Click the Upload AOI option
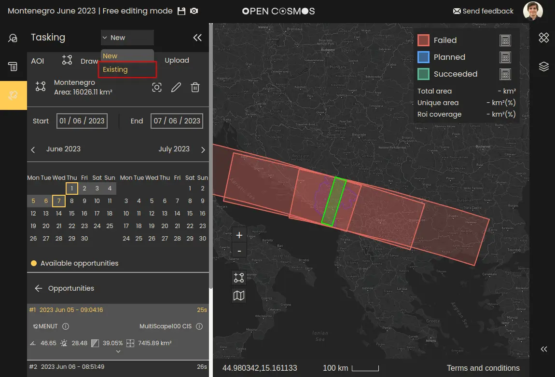555x377 pixels. click(177, 60)
